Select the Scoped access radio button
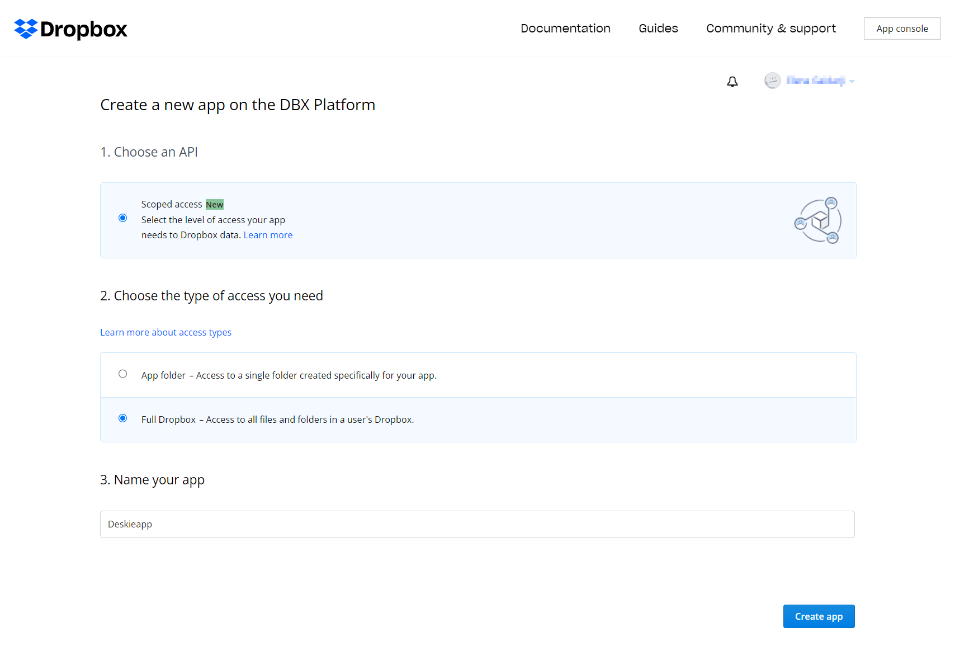 pyautogui.click(x=123, y=218)
